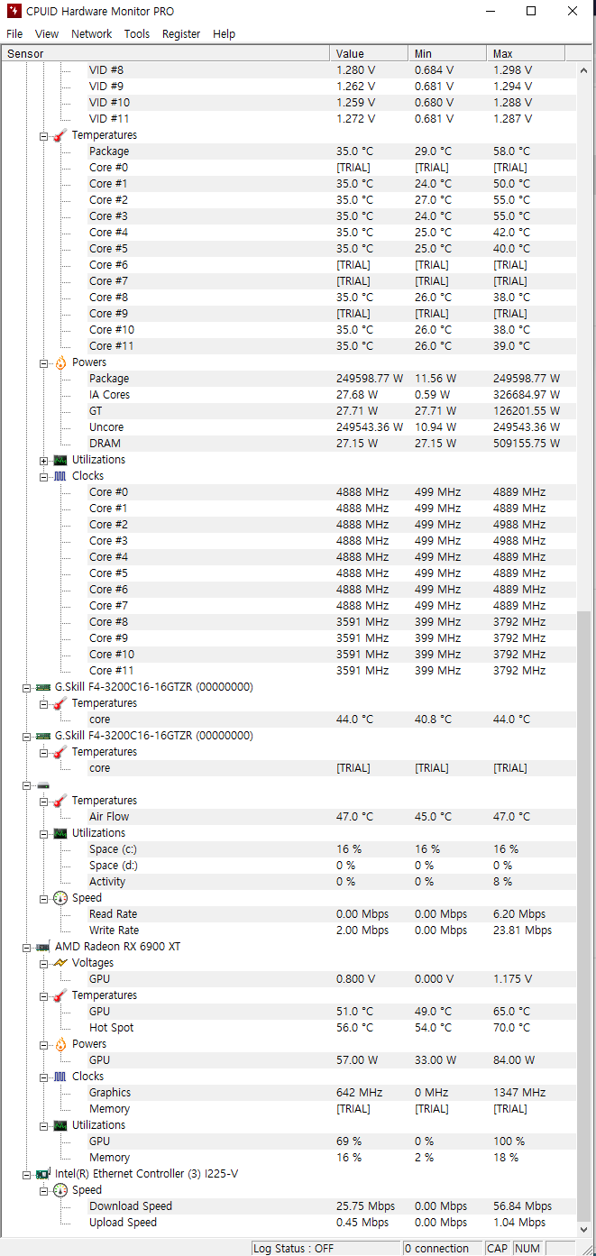
Task: Click the drive Speed gauge icon
Action: (60, 898)
